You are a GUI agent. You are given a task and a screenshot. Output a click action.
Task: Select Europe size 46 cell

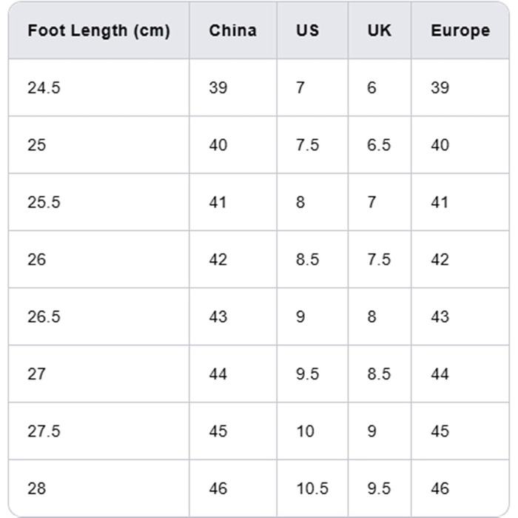pos(440,488)
